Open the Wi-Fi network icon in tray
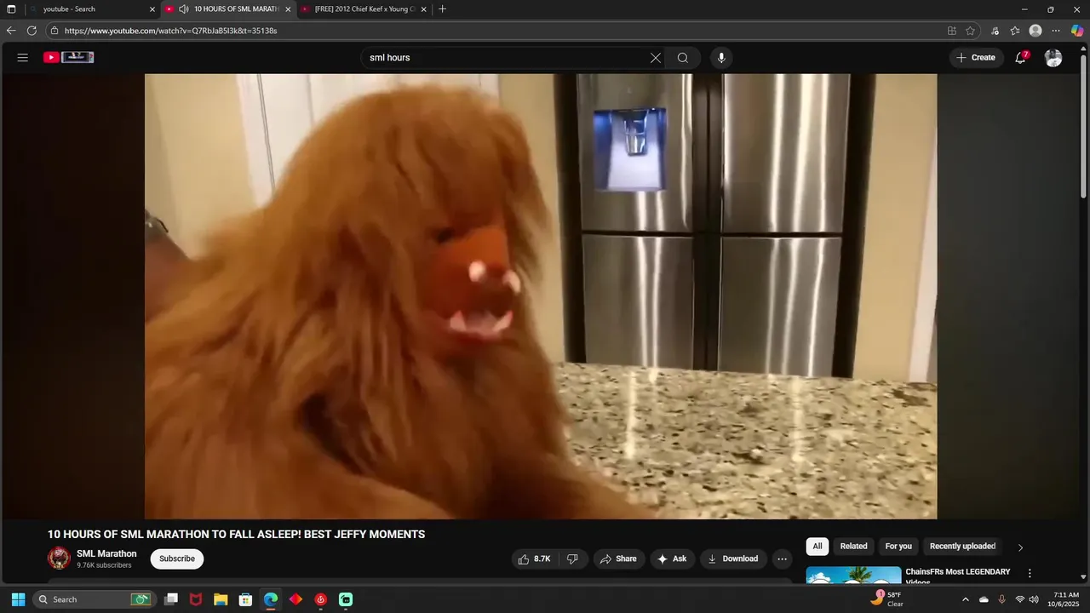Screen dimensions: 1090x613 point(1019,599)
